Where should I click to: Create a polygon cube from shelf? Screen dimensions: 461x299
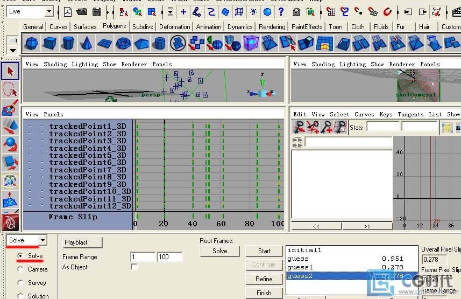(x=49, y=43)
